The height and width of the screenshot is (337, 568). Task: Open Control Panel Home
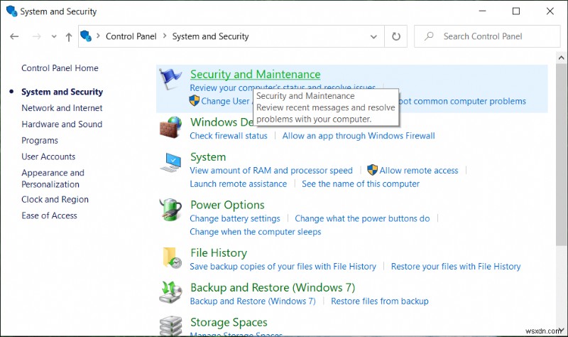tap(60, 68)
